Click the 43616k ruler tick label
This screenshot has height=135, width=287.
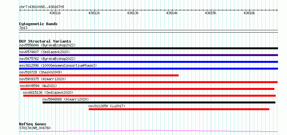pos(250,13)
